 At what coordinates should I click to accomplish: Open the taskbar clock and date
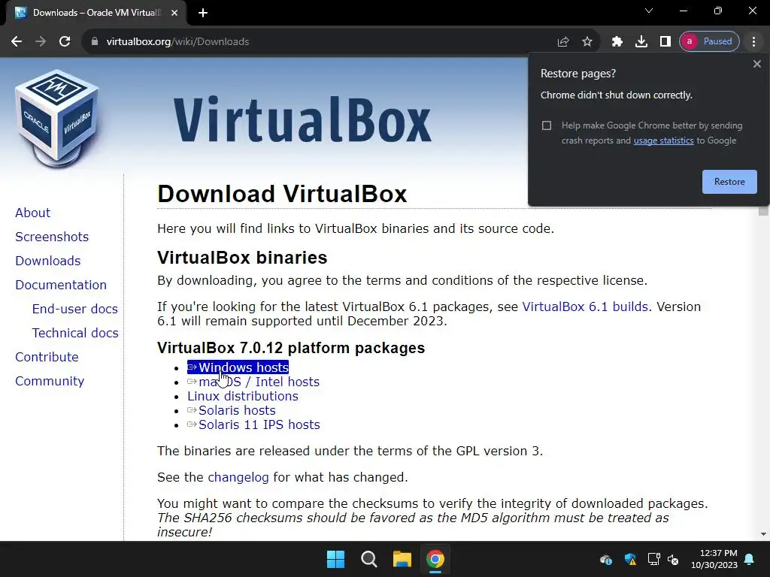pos(714,559)
